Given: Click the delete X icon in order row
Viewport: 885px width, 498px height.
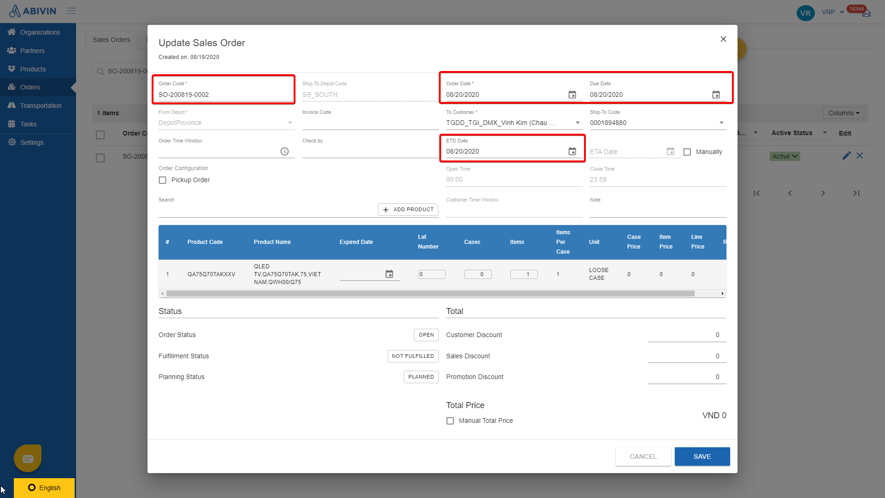Looking at the screenshot, I should pos(860,156).
